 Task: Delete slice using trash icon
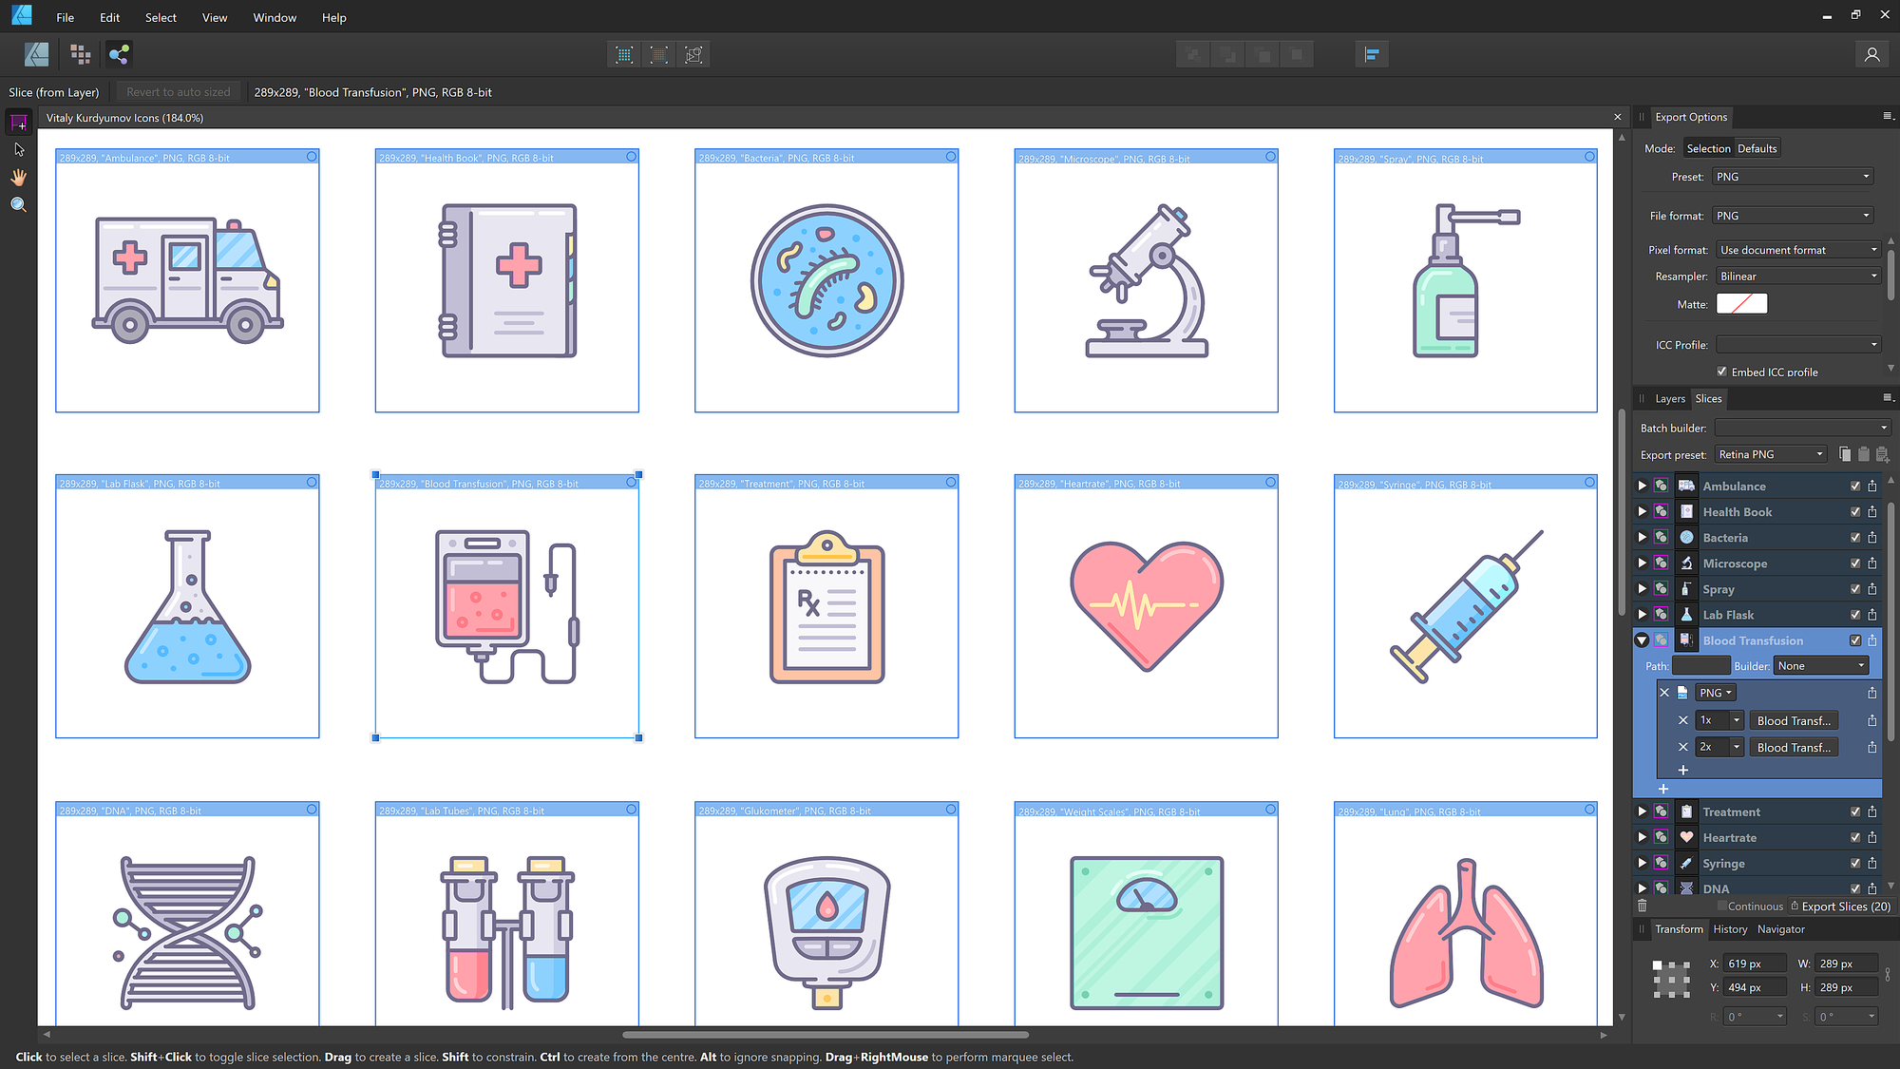tap(1643, 907)
